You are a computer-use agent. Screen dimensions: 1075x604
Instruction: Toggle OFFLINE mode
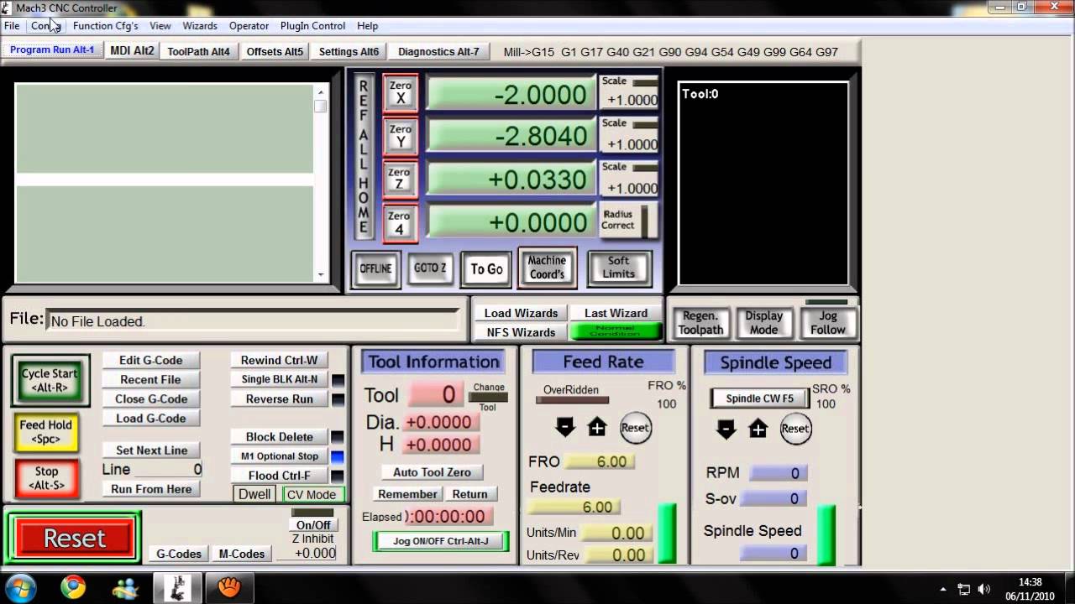pos(375,269)
